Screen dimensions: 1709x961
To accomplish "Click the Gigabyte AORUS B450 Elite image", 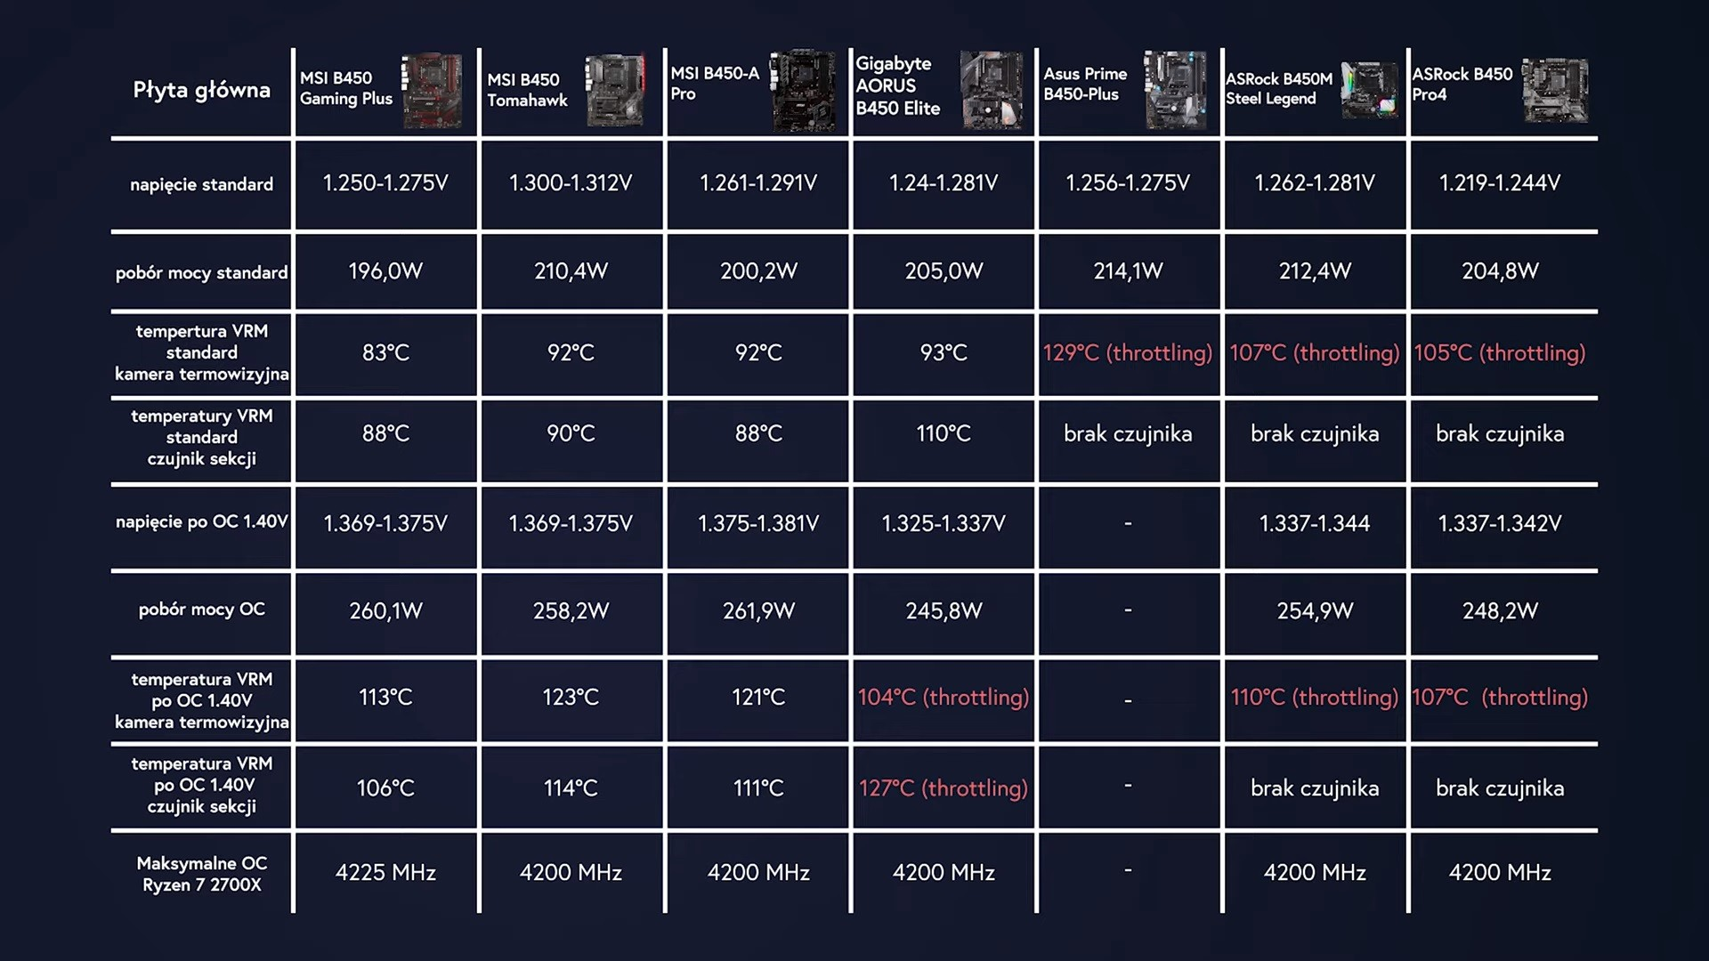I will [991, 90].
